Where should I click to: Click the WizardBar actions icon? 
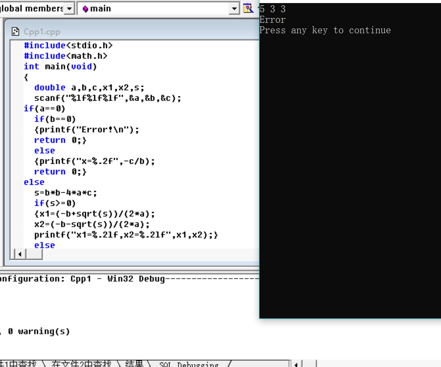tap(248, 8)
